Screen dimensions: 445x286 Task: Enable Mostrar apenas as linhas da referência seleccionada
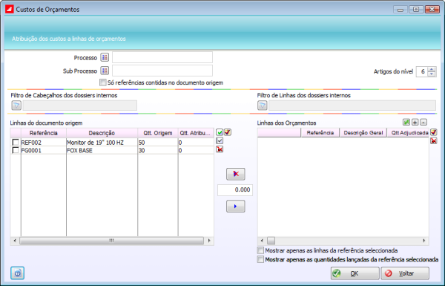coord(260,250)
